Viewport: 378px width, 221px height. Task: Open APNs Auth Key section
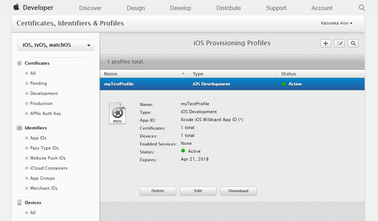click(45, 114)
